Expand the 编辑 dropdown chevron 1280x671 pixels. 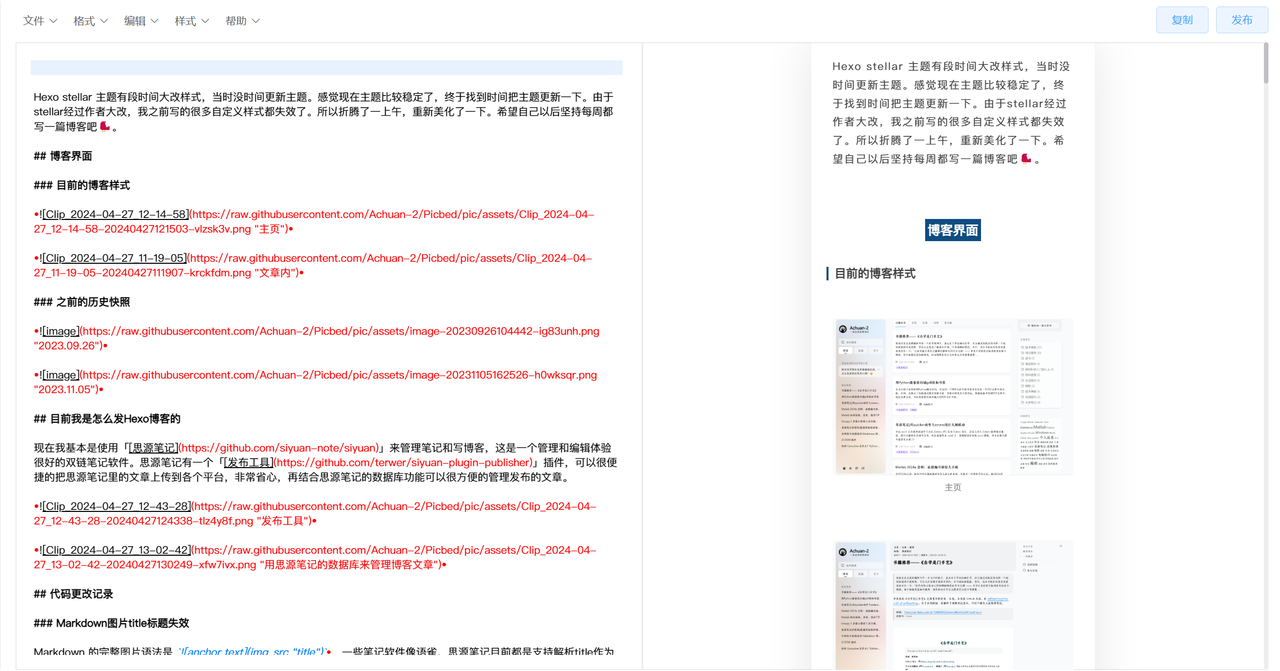coord(155,21)
